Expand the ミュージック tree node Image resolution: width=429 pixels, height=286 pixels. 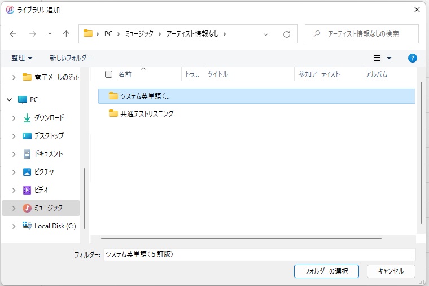click(14, 208)
